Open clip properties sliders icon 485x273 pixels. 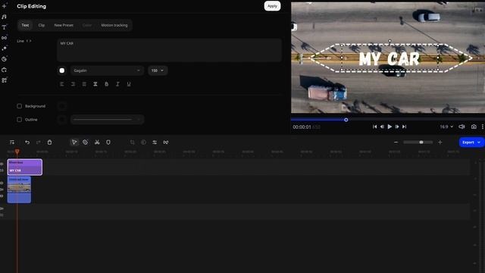pos(155,142)
